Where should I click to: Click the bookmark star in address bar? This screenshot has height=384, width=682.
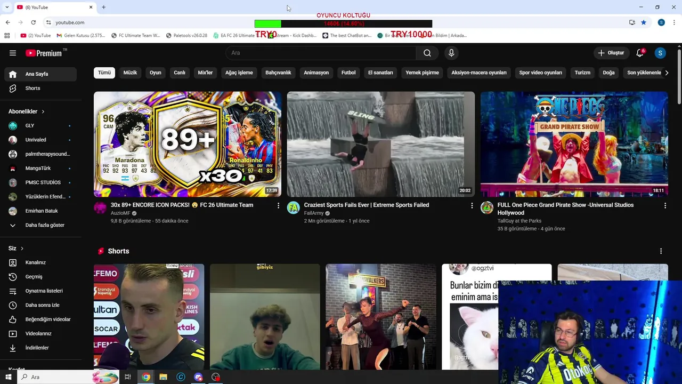pyautogui.click(x=644, y=22)
